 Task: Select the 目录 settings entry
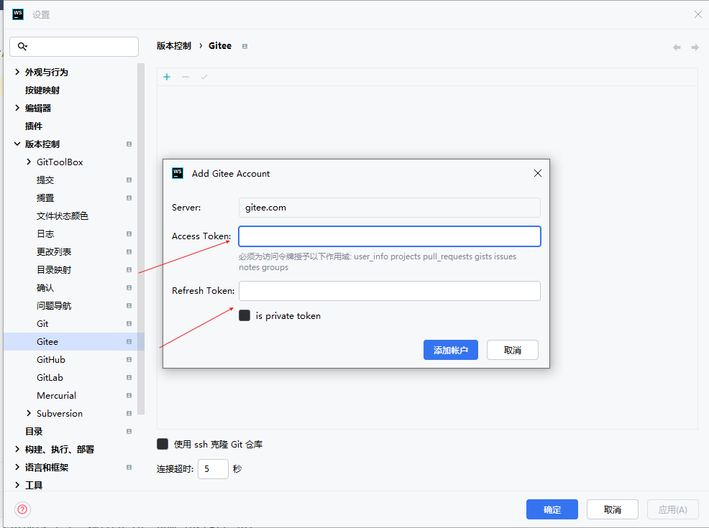(x=34, y=431)
